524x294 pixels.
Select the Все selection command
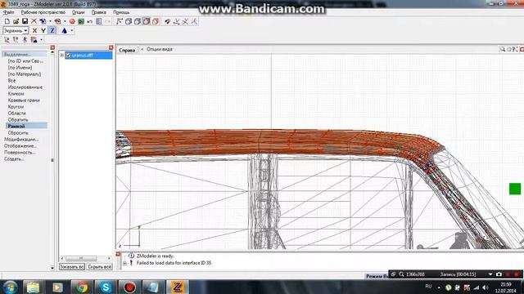[11, 81]
